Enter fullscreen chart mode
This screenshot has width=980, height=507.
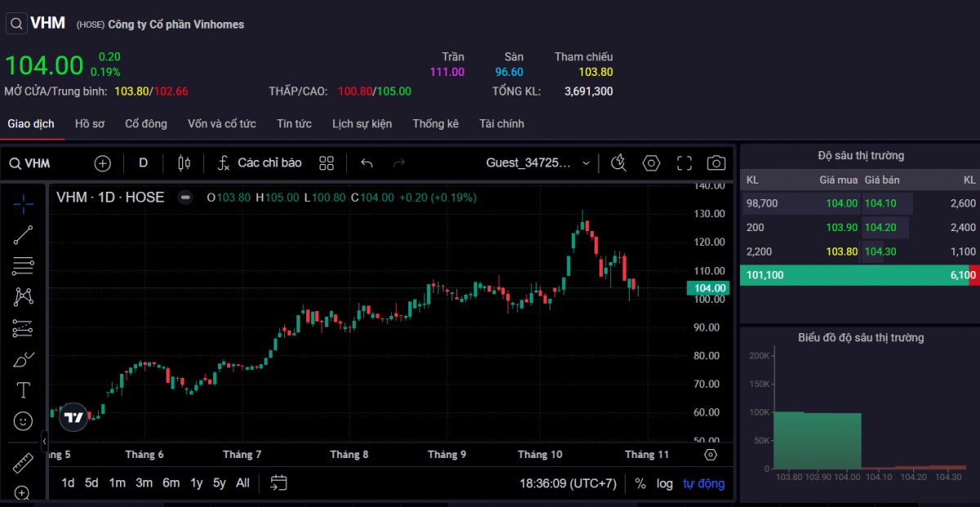(684, 163)
